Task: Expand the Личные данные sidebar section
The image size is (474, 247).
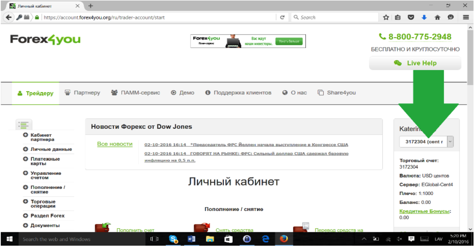Action: (25, 149)
